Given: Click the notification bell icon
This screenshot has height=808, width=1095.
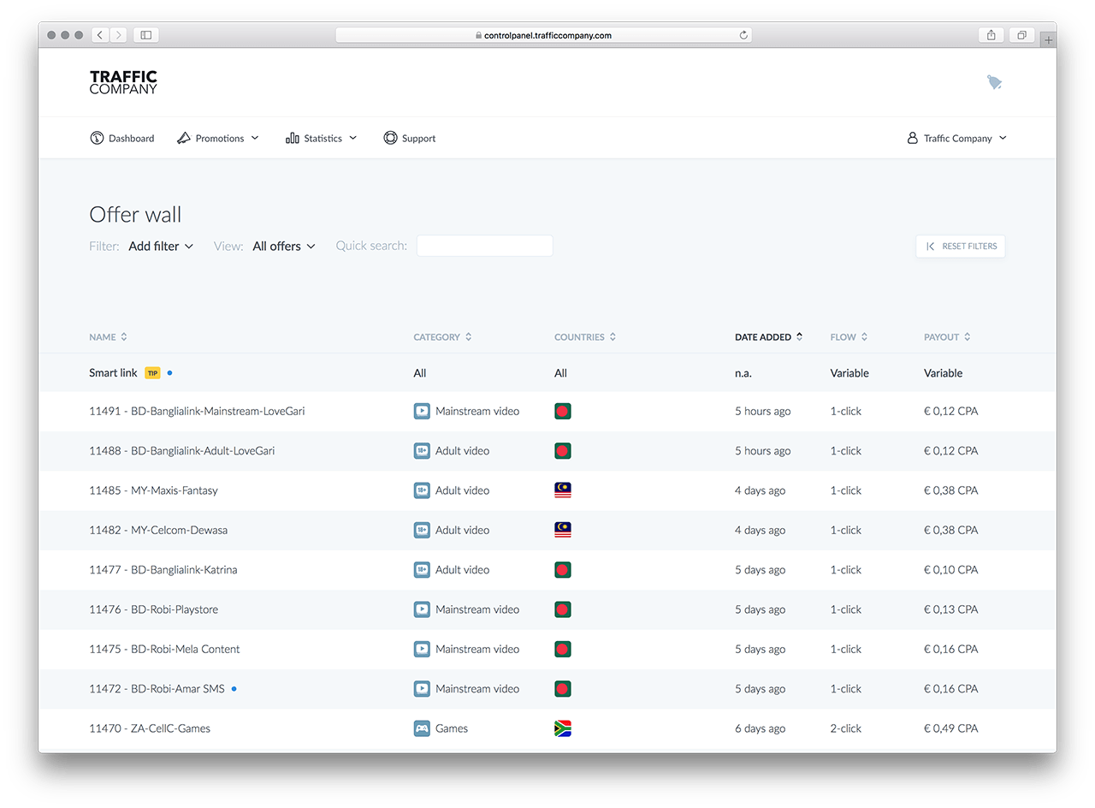Looking at the screenshot, I should pyautogui.click(x=994, y=82).
